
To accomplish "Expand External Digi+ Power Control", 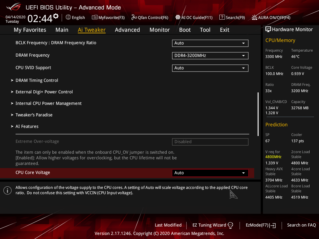I will [x=44, y=92].
